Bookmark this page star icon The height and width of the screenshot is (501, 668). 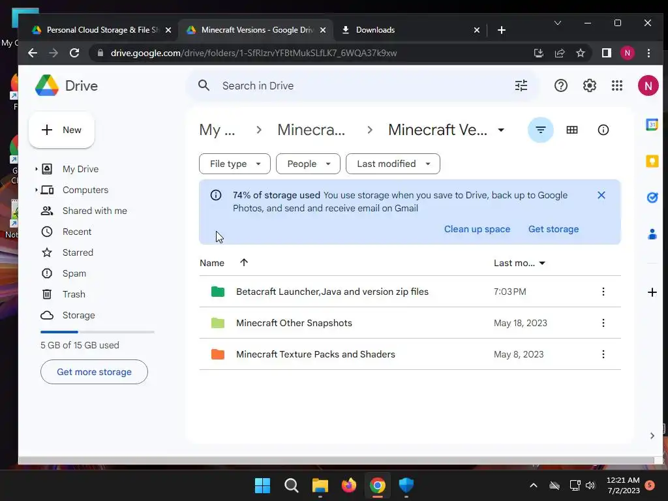point(580,53)
